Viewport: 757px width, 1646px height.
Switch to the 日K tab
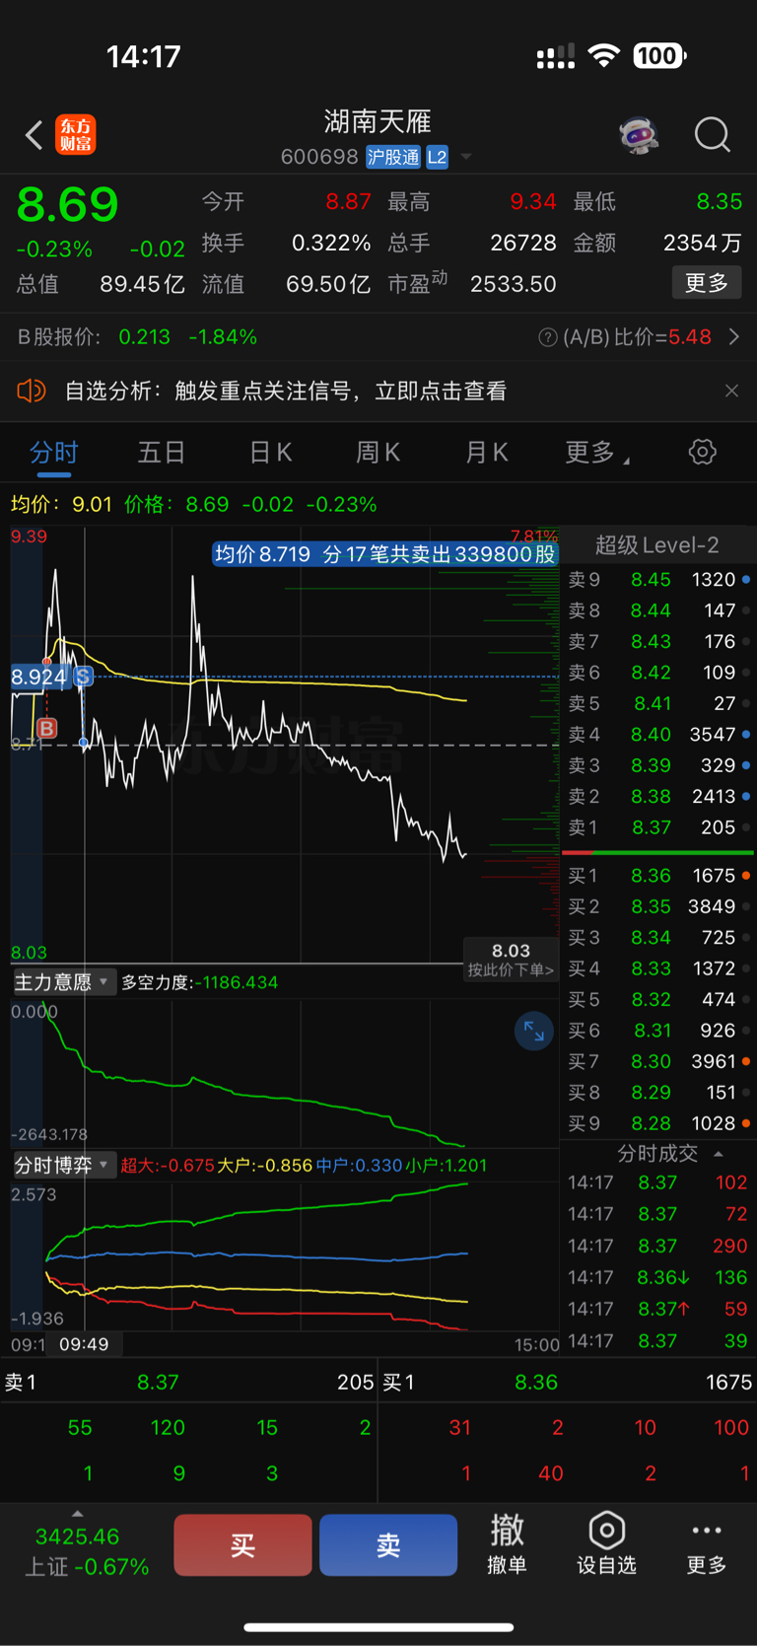270,453
